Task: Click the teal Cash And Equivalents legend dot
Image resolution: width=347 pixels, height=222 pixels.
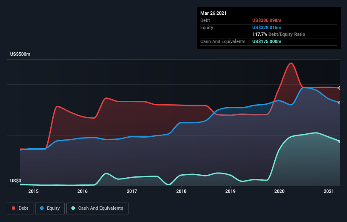Action: point(73,208)
